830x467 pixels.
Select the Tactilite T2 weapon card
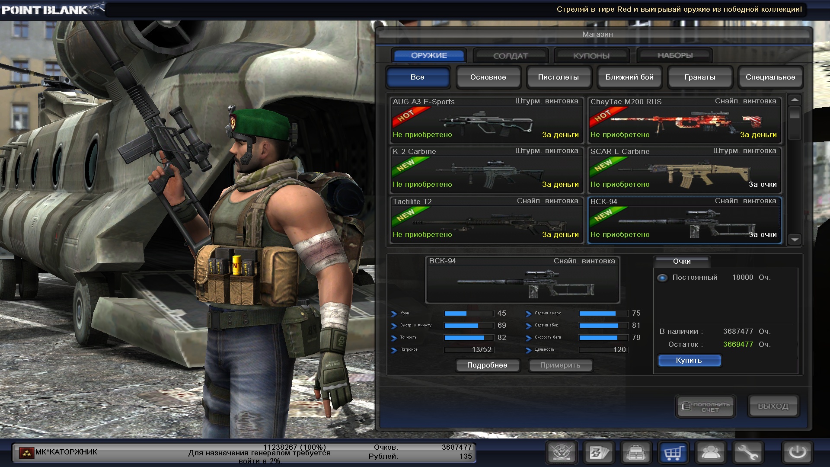(486, 220)
